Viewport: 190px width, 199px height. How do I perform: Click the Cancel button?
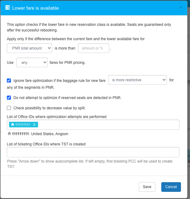tap(171, 187)
